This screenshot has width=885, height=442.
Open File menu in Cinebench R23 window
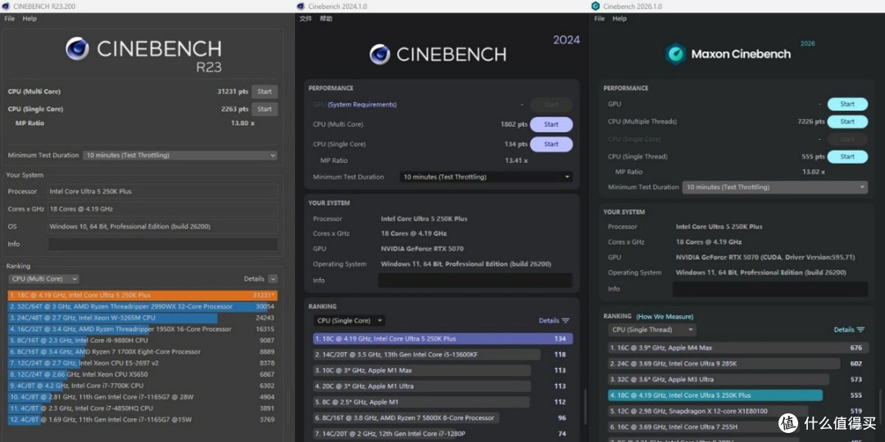9,19
